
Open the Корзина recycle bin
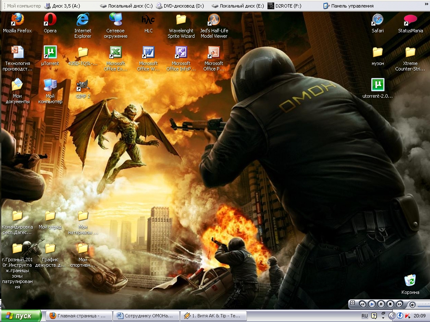[410, 281]
